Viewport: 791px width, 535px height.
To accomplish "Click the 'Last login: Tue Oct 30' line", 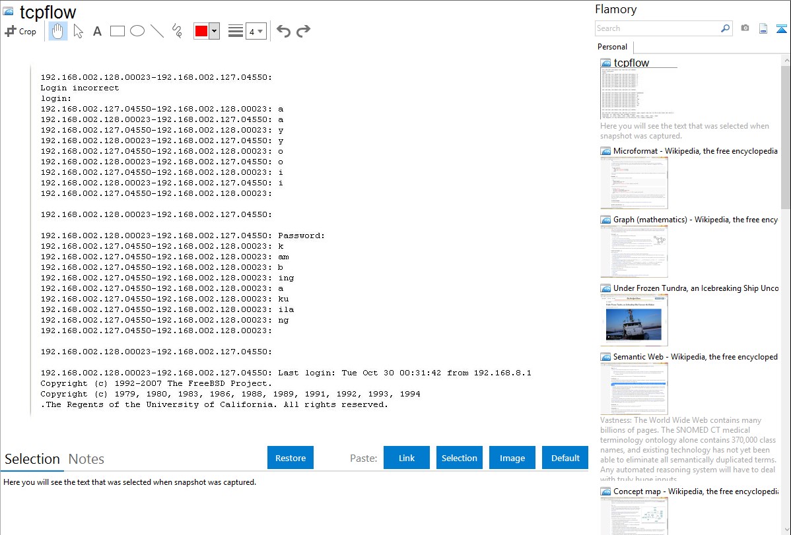I will (x=285, y=373).
